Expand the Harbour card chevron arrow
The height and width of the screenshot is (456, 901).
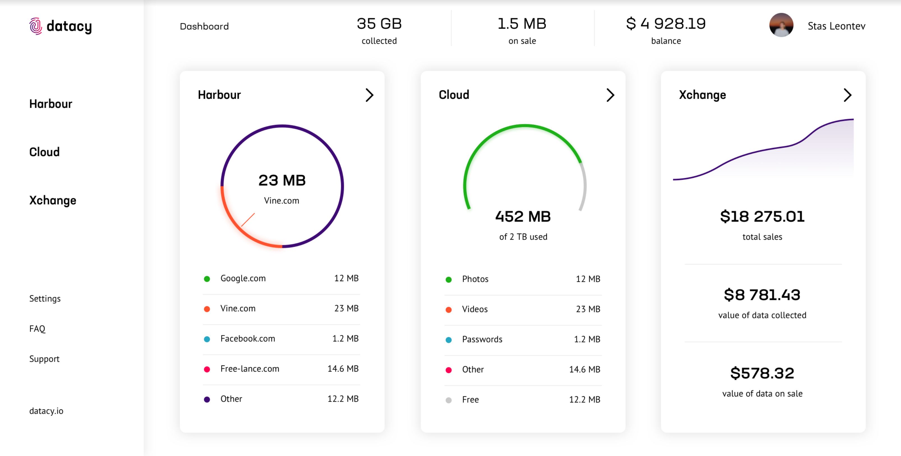[x=369, y=95]
